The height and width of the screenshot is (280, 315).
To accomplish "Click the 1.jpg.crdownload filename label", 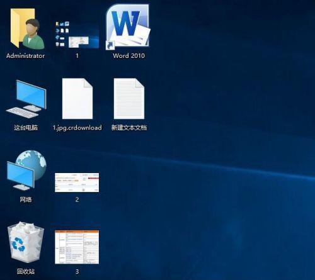I will click(77, 128).
